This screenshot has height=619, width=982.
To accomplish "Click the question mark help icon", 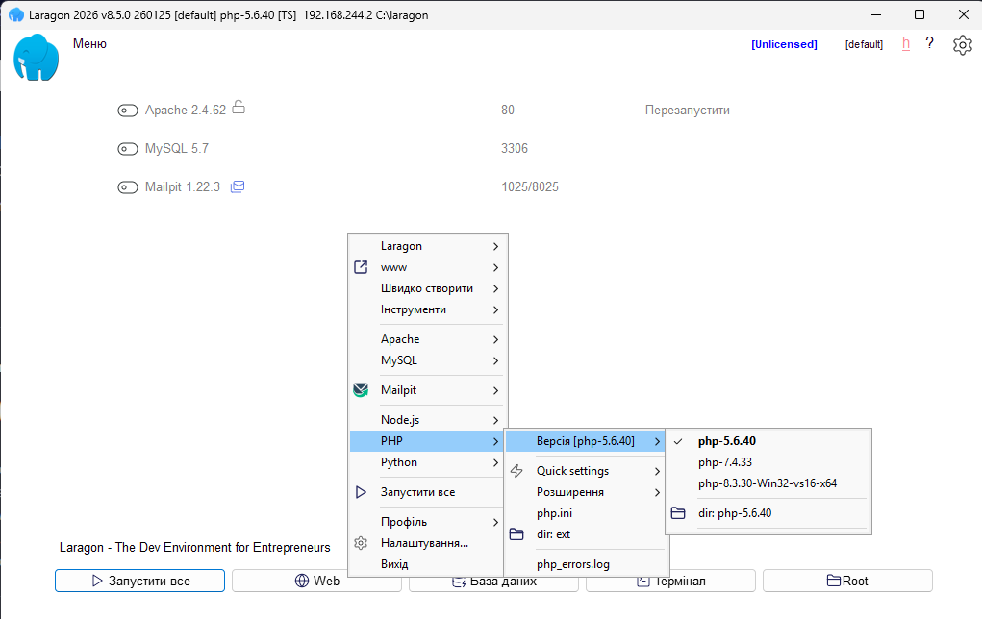I will [929, 43].
